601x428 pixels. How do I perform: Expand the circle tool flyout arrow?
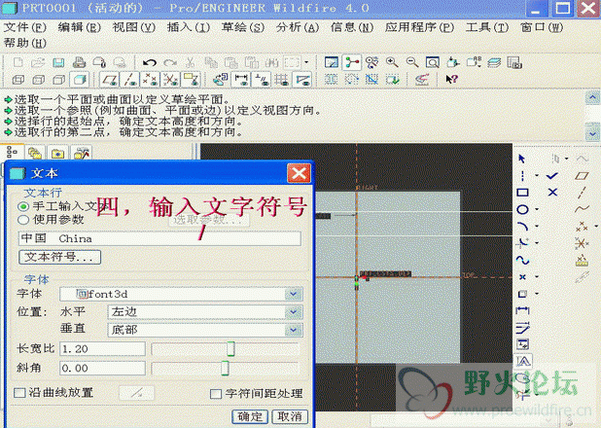coord(537,209)
